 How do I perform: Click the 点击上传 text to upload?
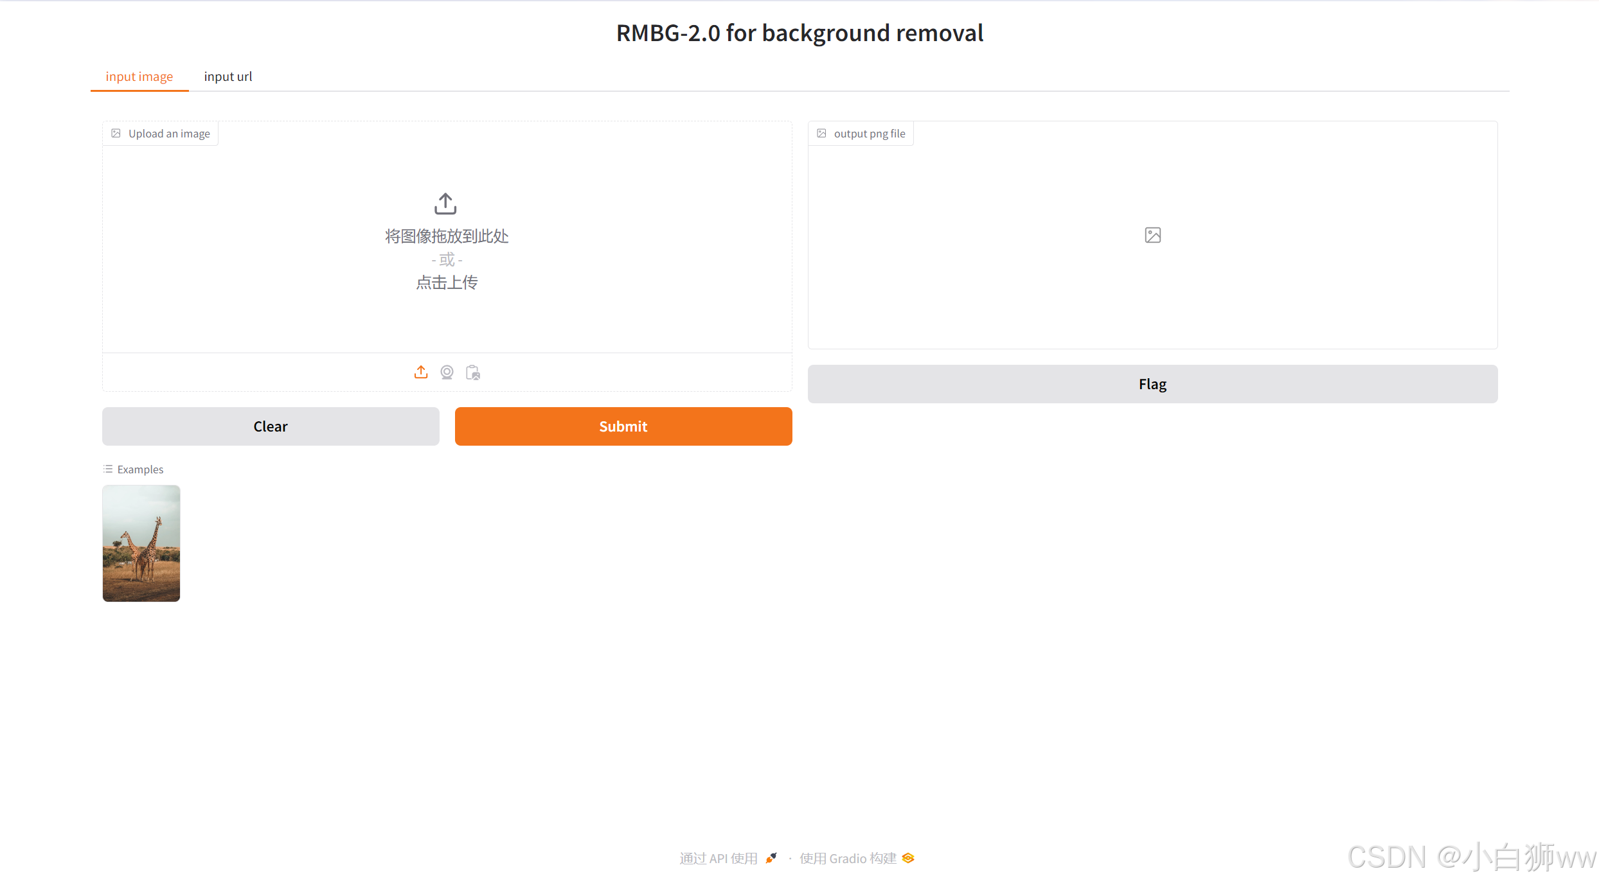click(447, 283)
